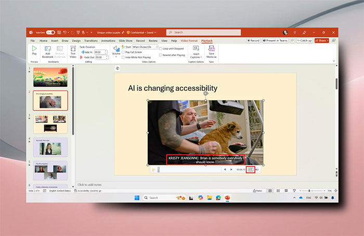Click the Play preview icon in ribbon

point(34,49)
